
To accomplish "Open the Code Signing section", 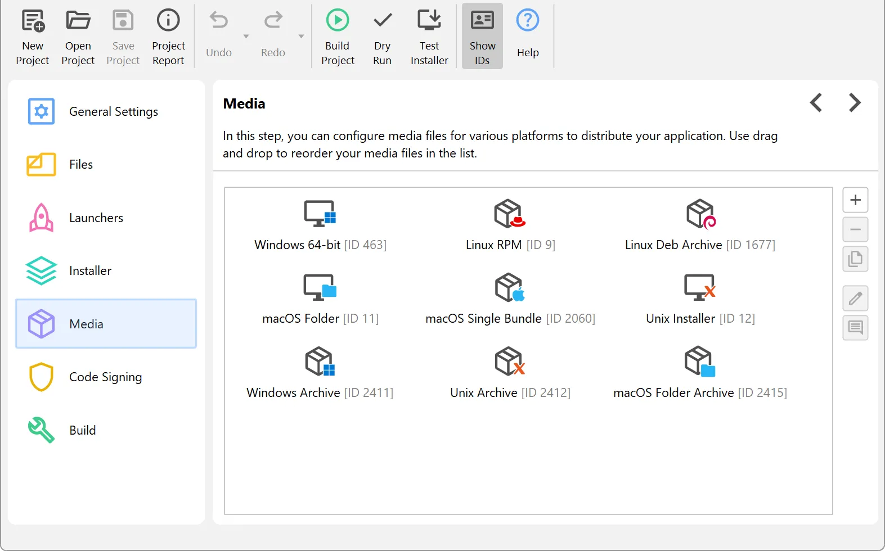I will pyautogui.click(x=106, y=377).
